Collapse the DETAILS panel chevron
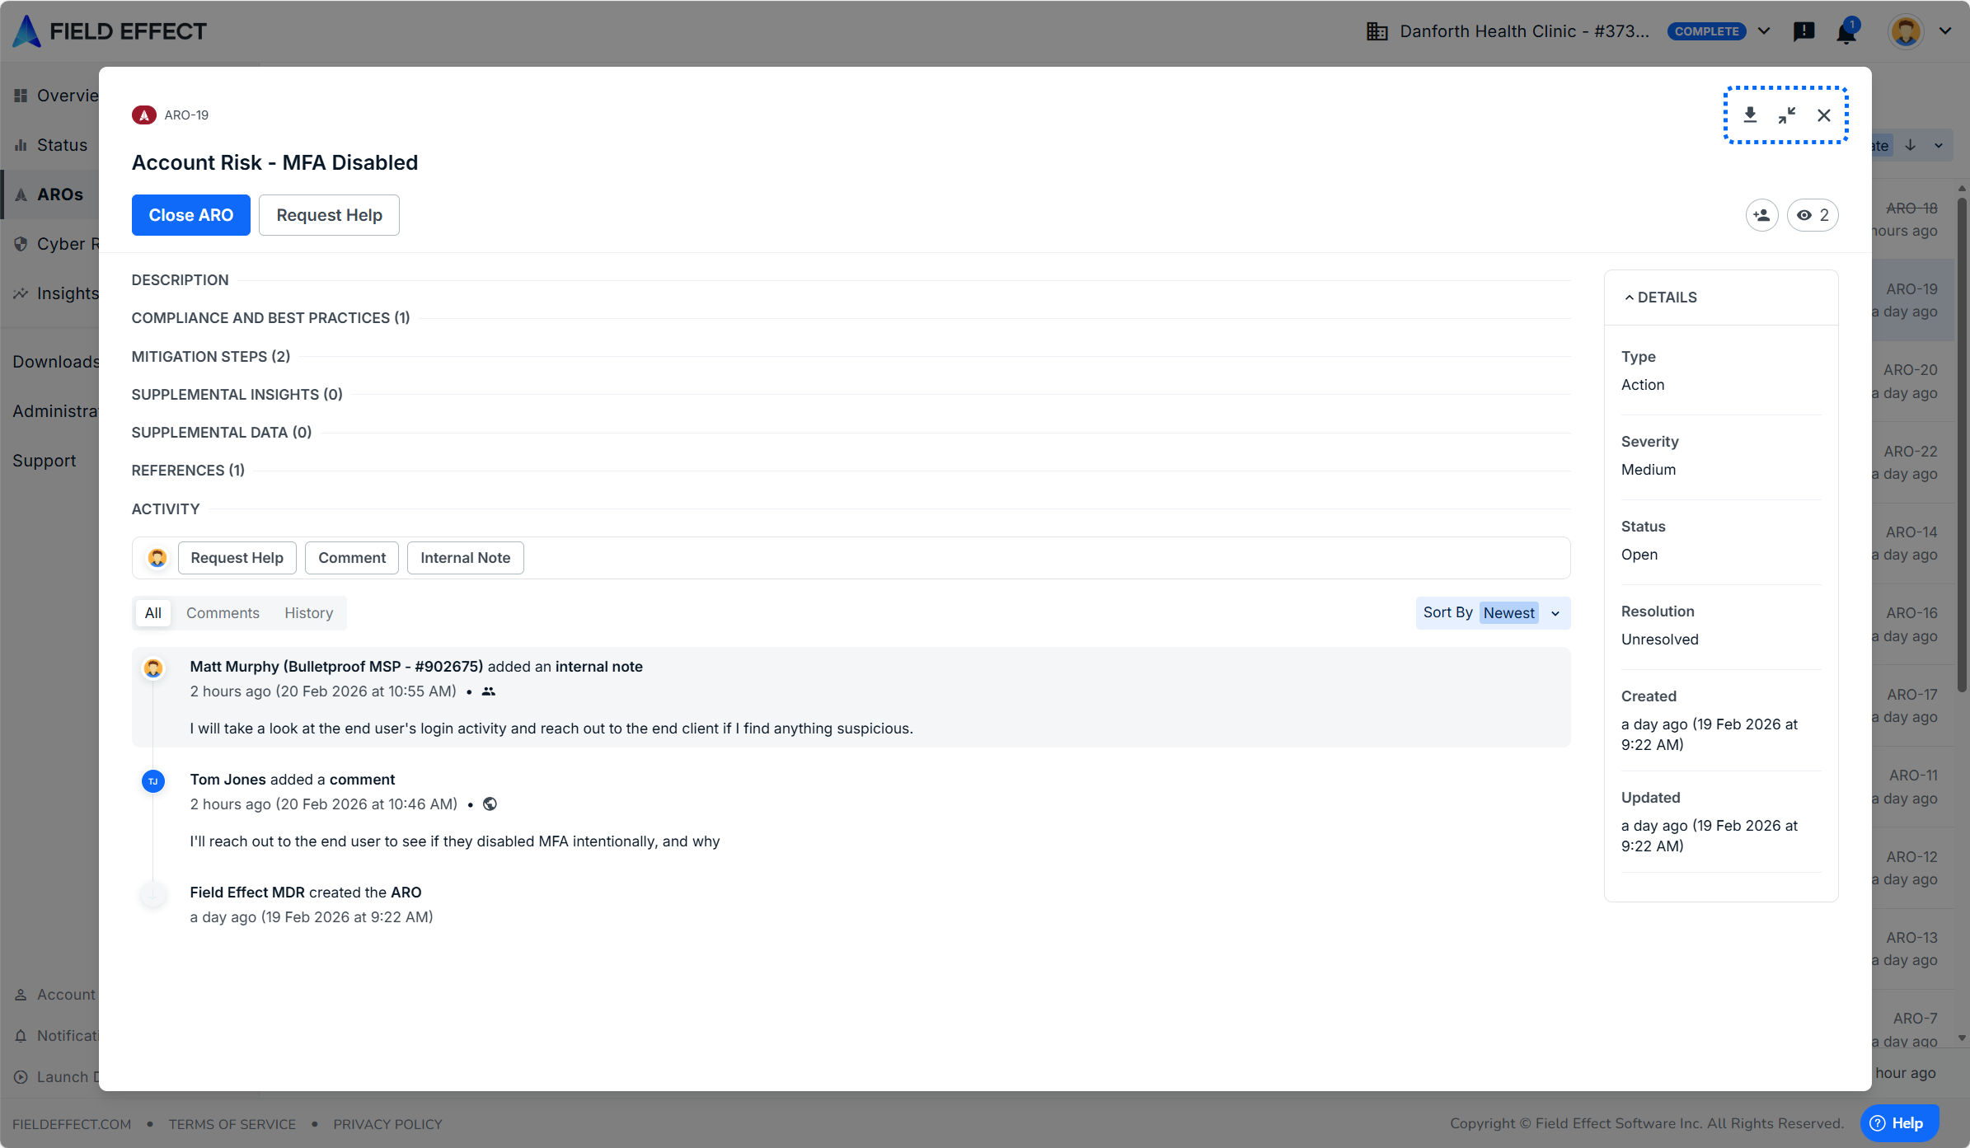 [1629, 298]
